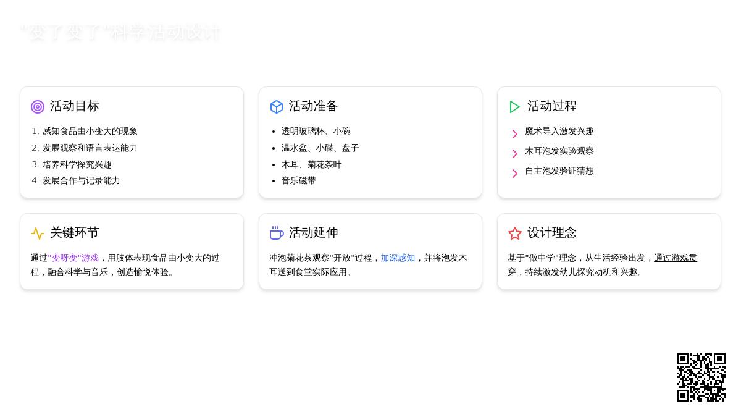Click the purple "变呀变"游戏 text
This screenshot has width=741, height=417.
[73, 258]
